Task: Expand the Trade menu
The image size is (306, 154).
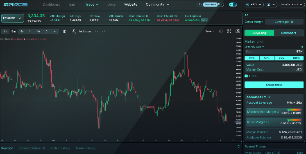Action: (91, 5)
